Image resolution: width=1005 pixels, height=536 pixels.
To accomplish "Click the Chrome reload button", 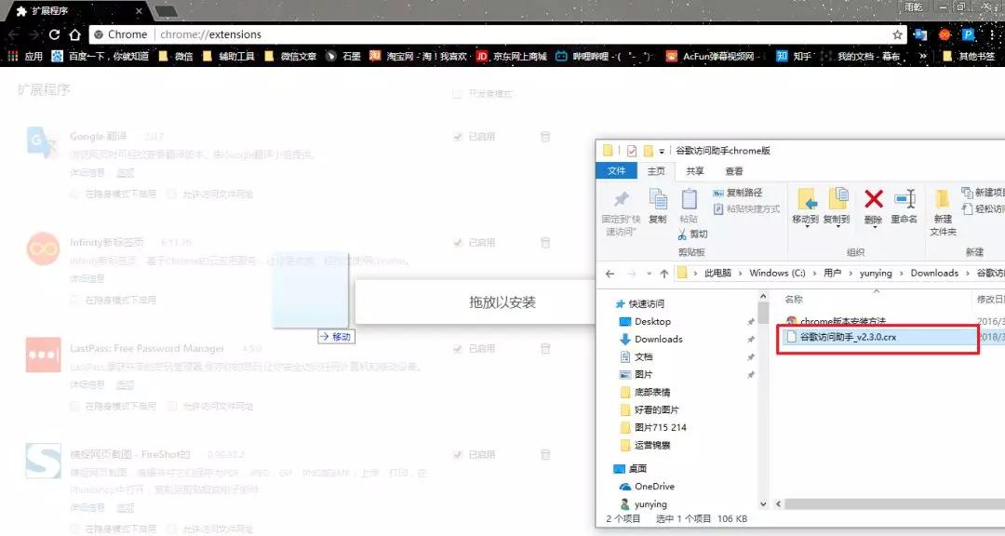I will pos(55,34).
